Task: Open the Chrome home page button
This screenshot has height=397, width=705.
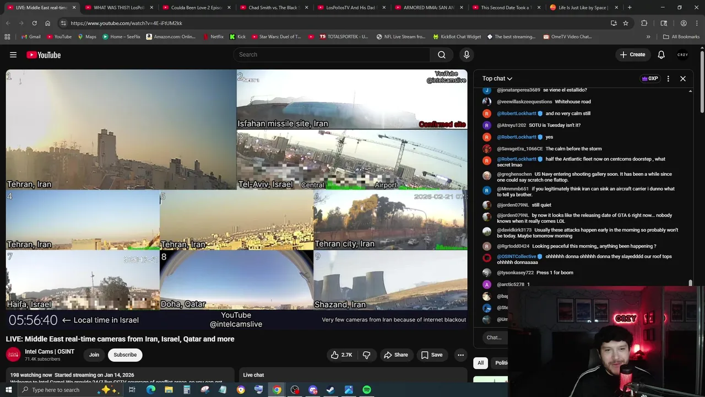Action: pyautogui.click(x=47, y=23)
